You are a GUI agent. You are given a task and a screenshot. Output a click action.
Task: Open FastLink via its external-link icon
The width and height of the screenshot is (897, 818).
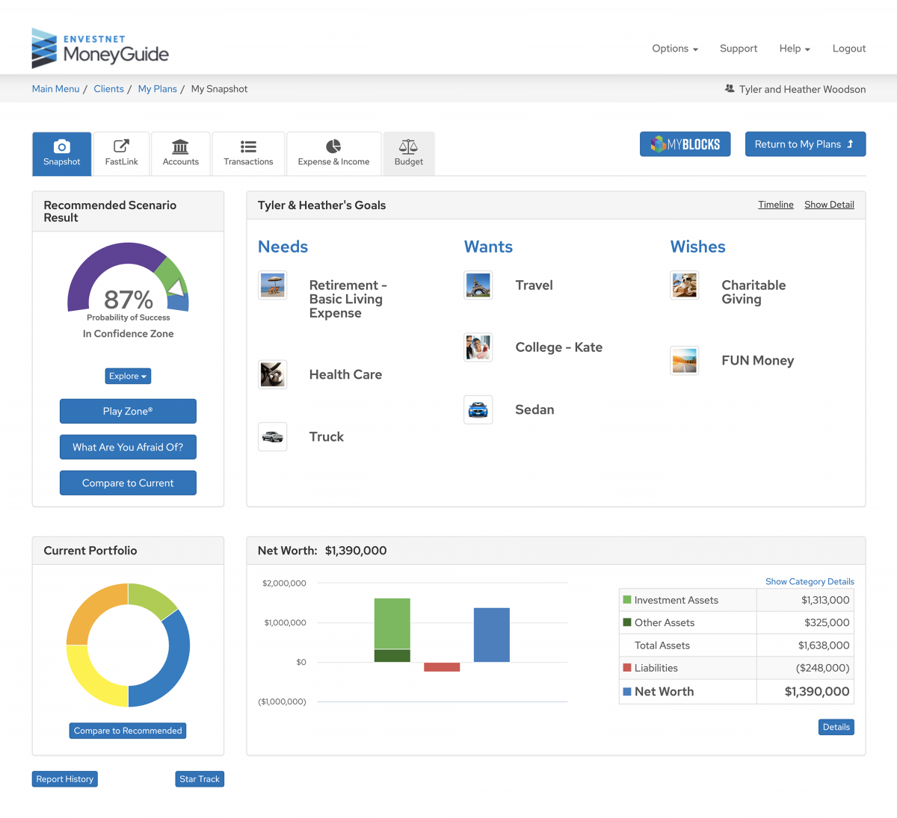[121, 146]
